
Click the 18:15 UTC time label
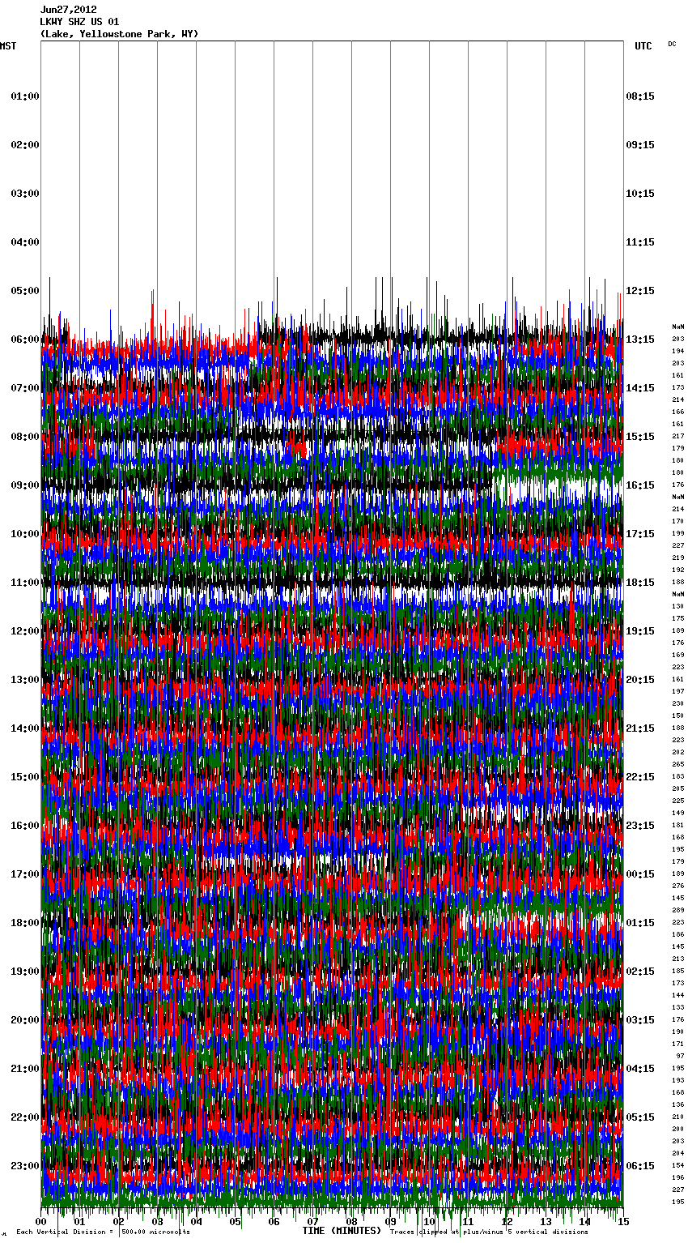(x=640, y=583)
